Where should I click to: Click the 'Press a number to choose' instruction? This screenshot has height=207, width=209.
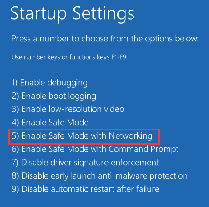pyautogui.click(x=105, y=39)
